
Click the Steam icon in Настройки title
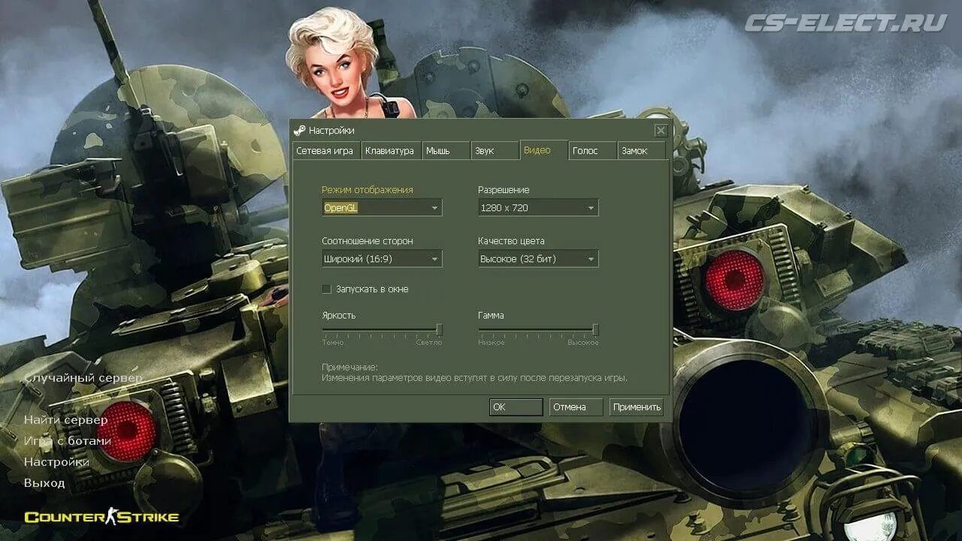pos(300,130)
